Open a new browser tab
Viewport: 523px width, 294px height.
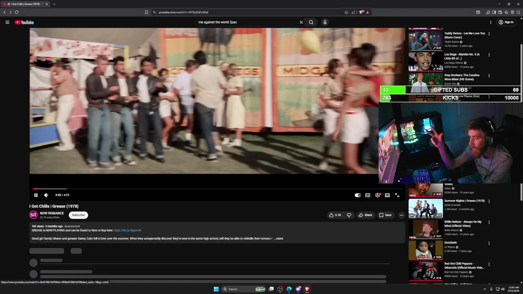coord(54,4)
